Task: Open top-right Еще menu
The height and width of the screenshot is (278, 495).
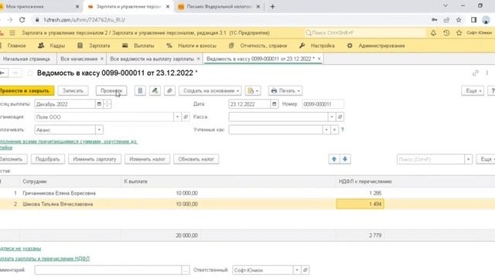Action: click(x=473, y=91)
